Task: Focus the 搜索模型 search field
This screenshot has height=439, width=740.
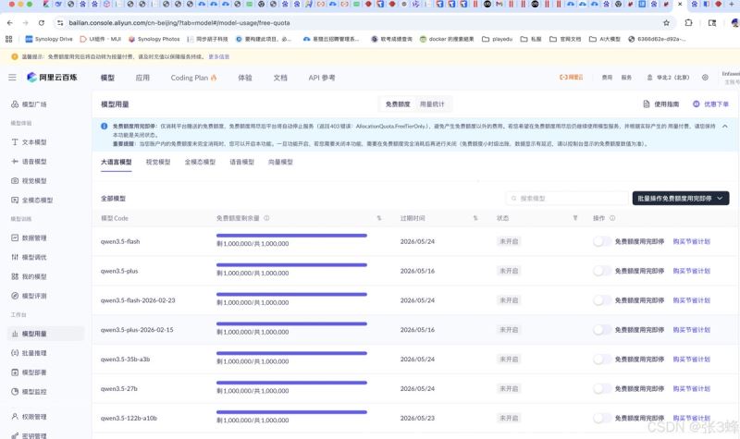Action: 567,199
